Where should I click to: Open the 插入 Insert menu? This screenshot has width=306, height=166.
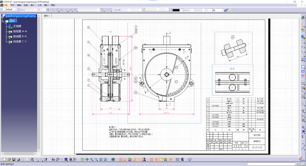33,5
